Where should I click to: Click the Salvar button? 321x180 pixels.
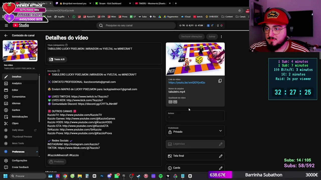pyautogui.click(x=212, y=36)
